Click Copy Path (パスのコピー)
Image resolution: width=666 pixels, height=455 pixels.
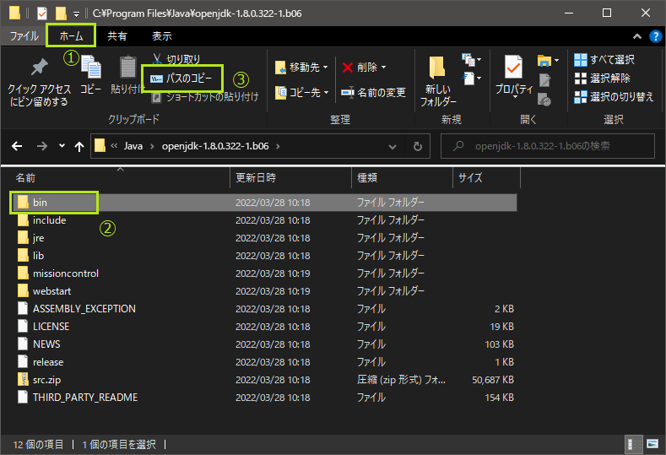click(185, 79)
